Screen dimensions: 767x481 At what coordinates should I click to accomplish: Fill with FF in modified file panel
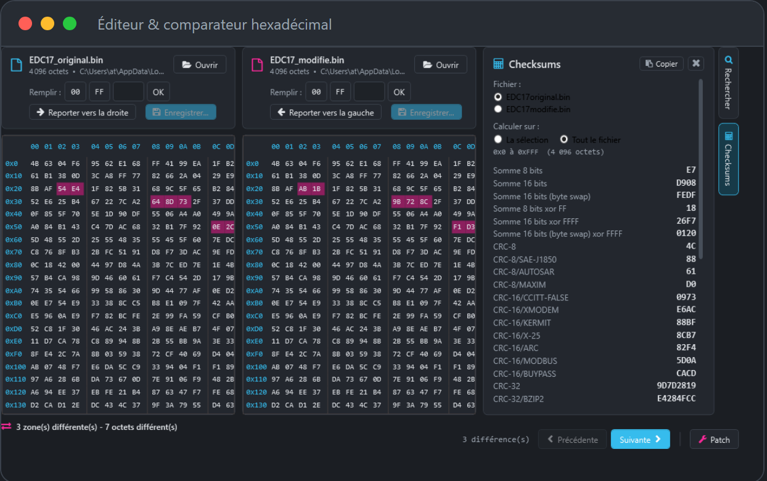[x=340, y=92]
